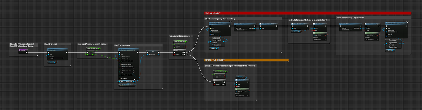Select Player Ctrl node under Stop climb tongs
Image resolution: width=422 pixels, height=110 pixels.
pos(214,48)
